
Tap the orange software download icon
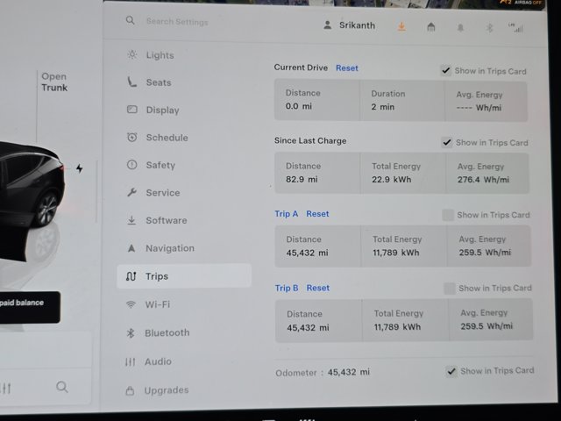click(x=401, y=26)
